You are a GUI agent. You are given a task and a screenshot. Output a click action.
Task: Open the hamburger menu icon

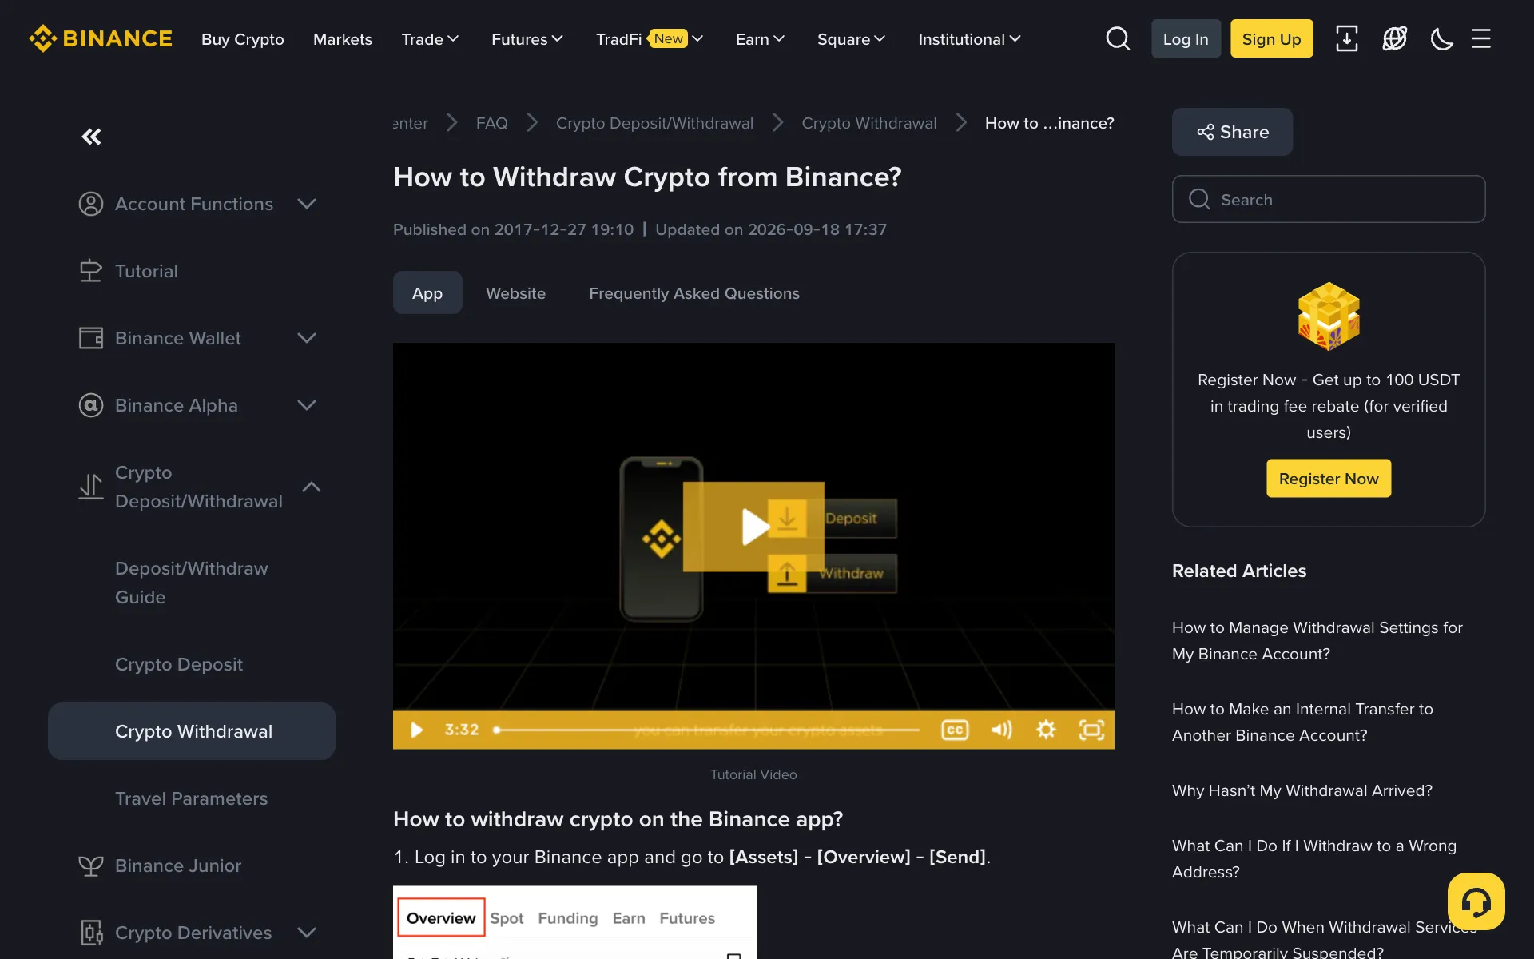click(x=1481, y=38)
